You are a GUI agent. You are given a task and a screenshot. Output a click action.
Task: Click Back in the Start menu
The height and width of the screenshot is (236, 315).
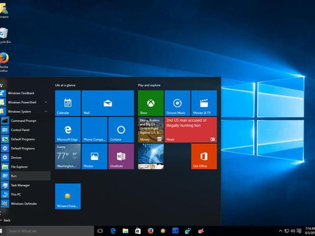[6, 220]
